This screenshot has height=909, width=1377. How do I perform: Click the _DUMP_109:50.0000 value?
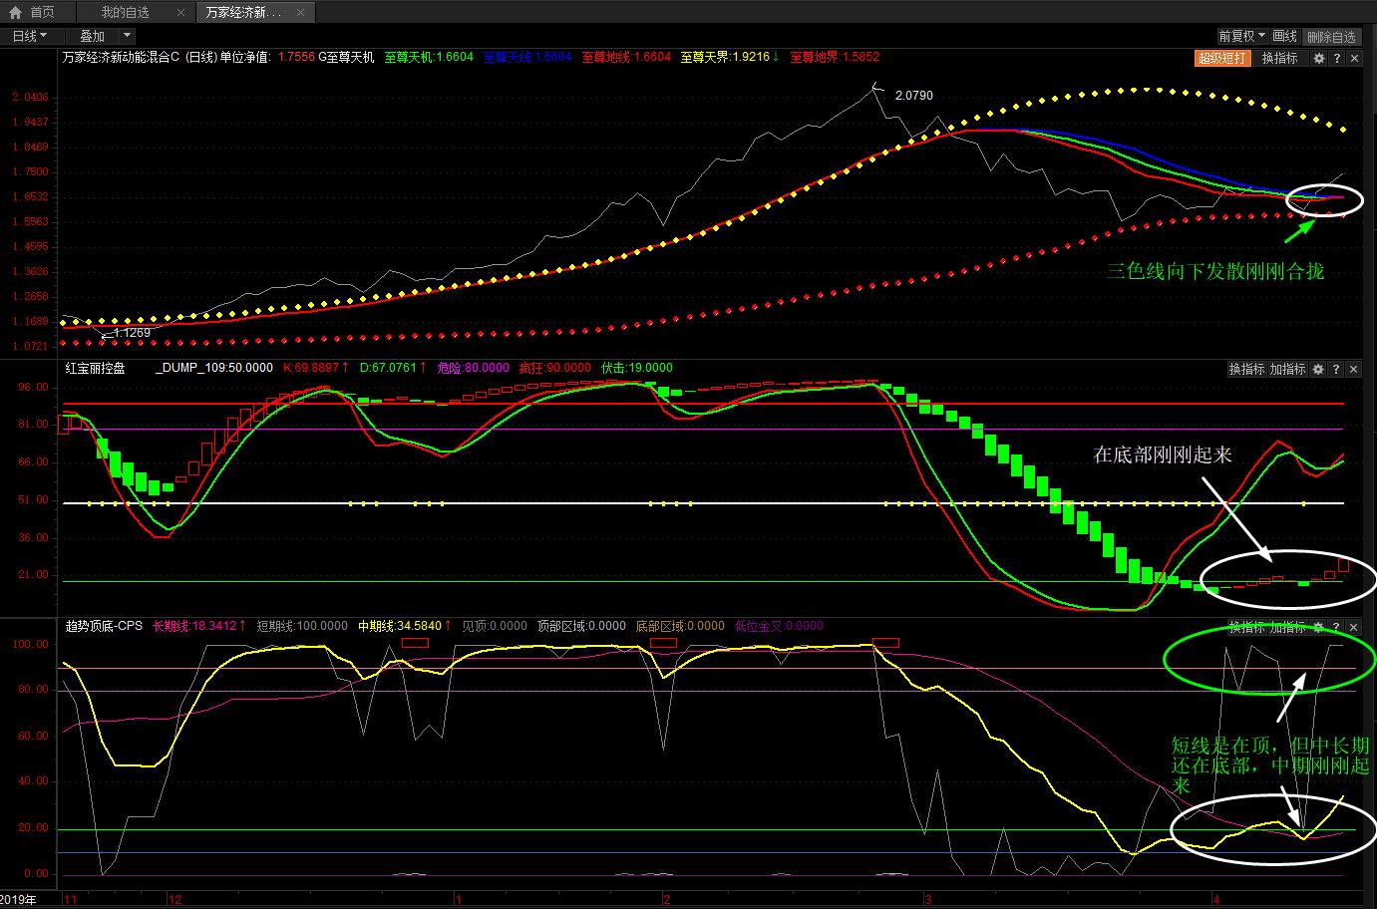(214, 368)
